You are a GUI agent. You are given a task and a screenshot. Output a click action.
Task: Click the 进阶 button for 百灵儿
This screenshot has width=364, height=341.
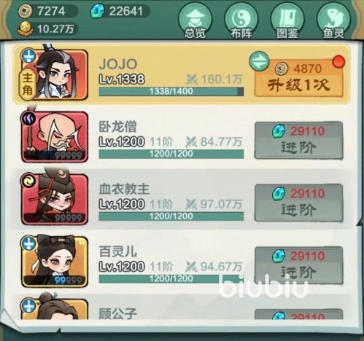[299, 265]
